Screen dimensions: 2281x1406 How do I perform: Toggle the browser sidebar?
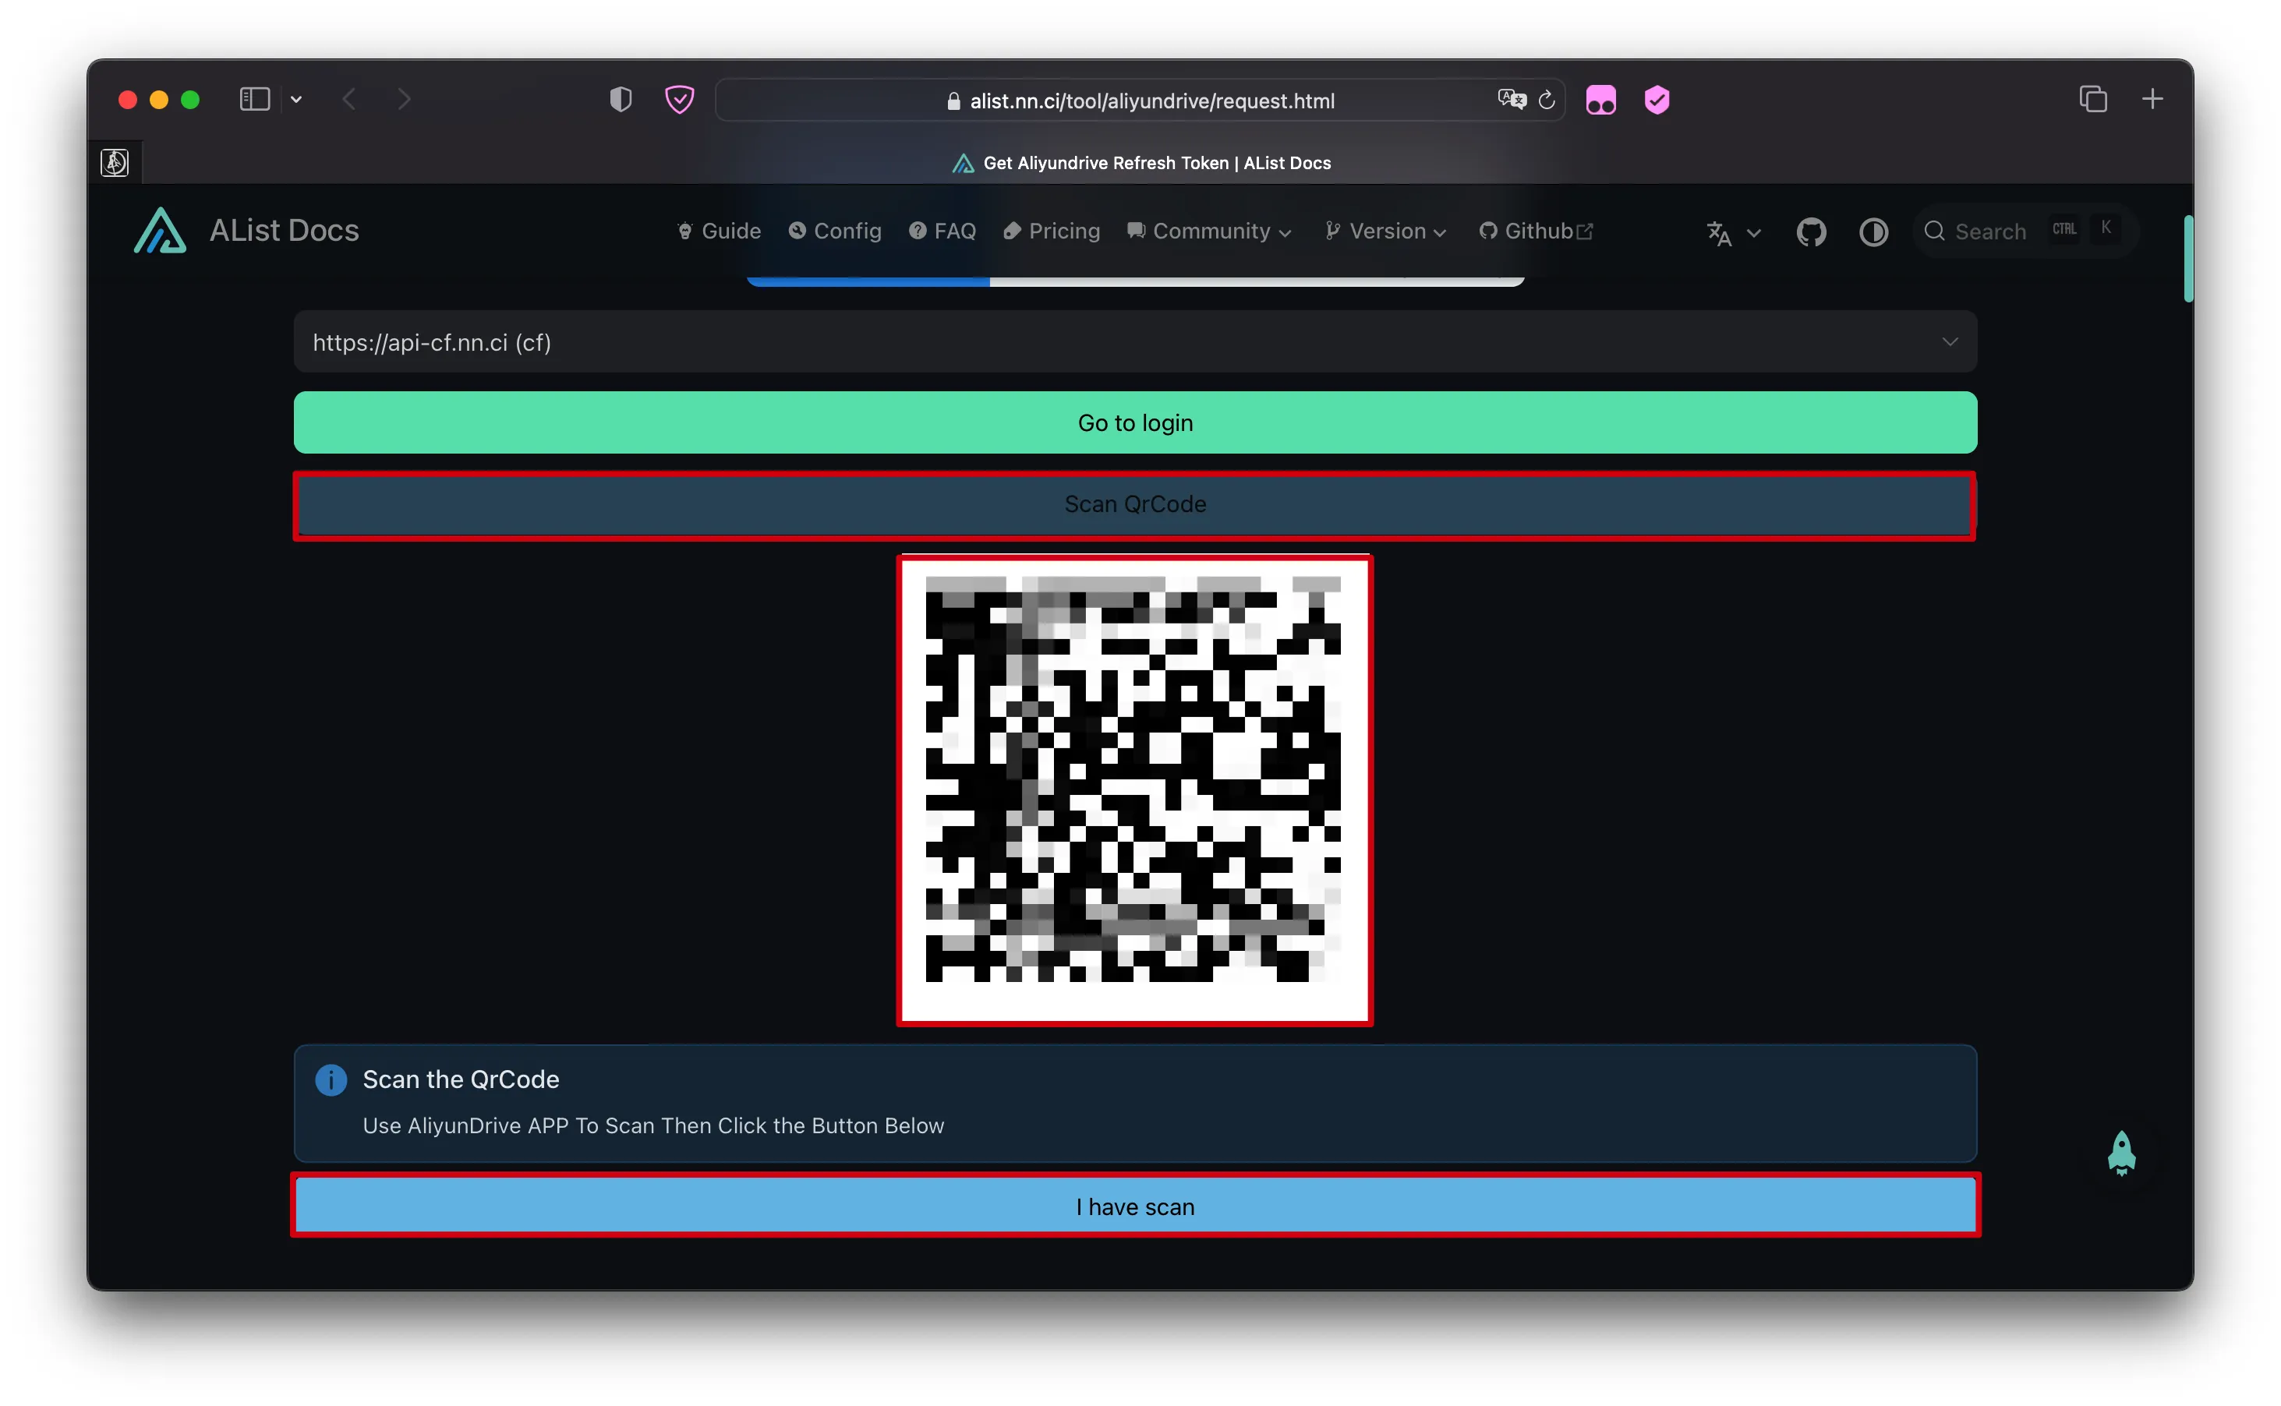pos(254,100)
